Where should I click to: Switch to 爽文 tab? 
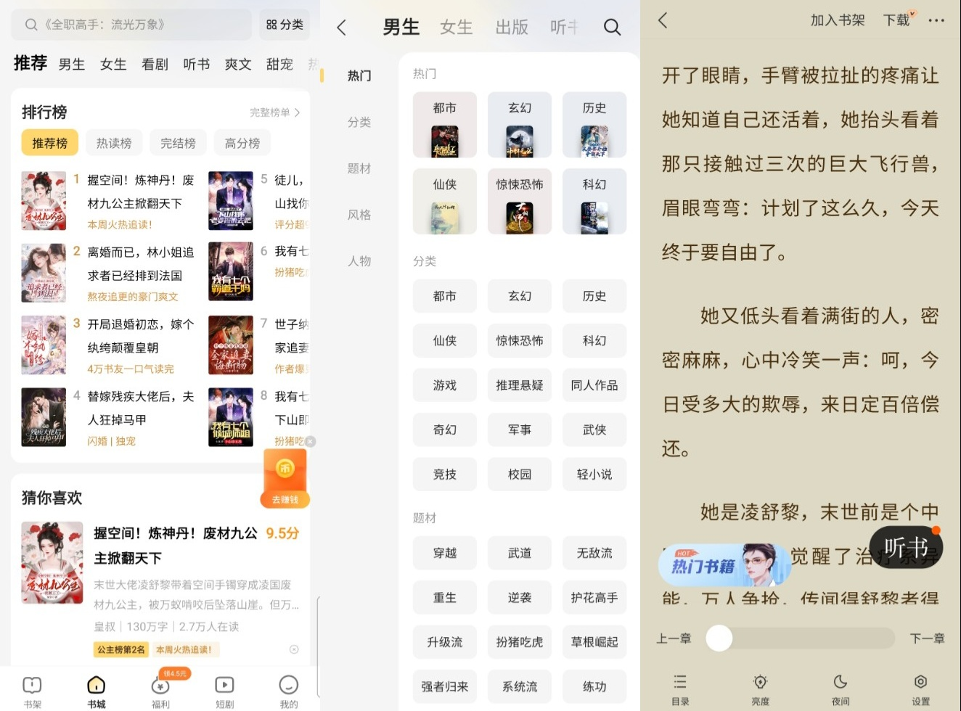[238, 64]
